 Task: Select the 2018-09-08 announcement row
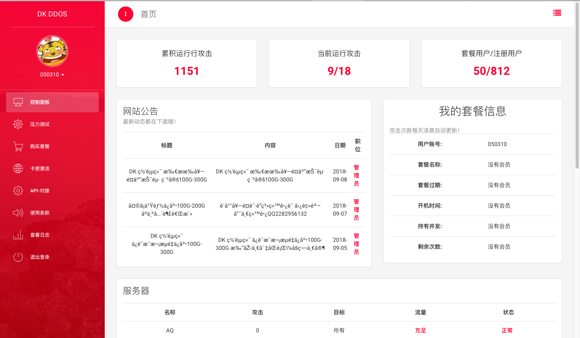click(244, 175)
